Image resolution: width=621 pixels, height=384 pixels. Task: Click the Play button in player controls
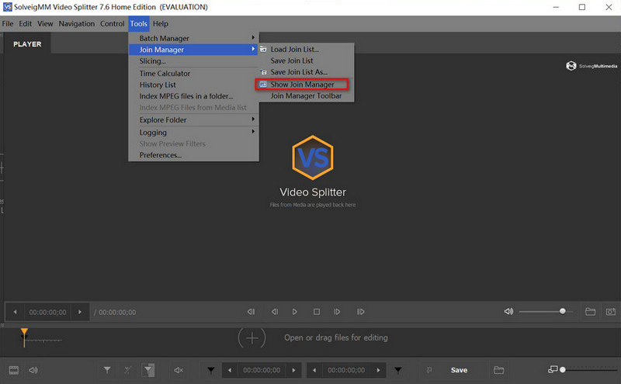295,312
